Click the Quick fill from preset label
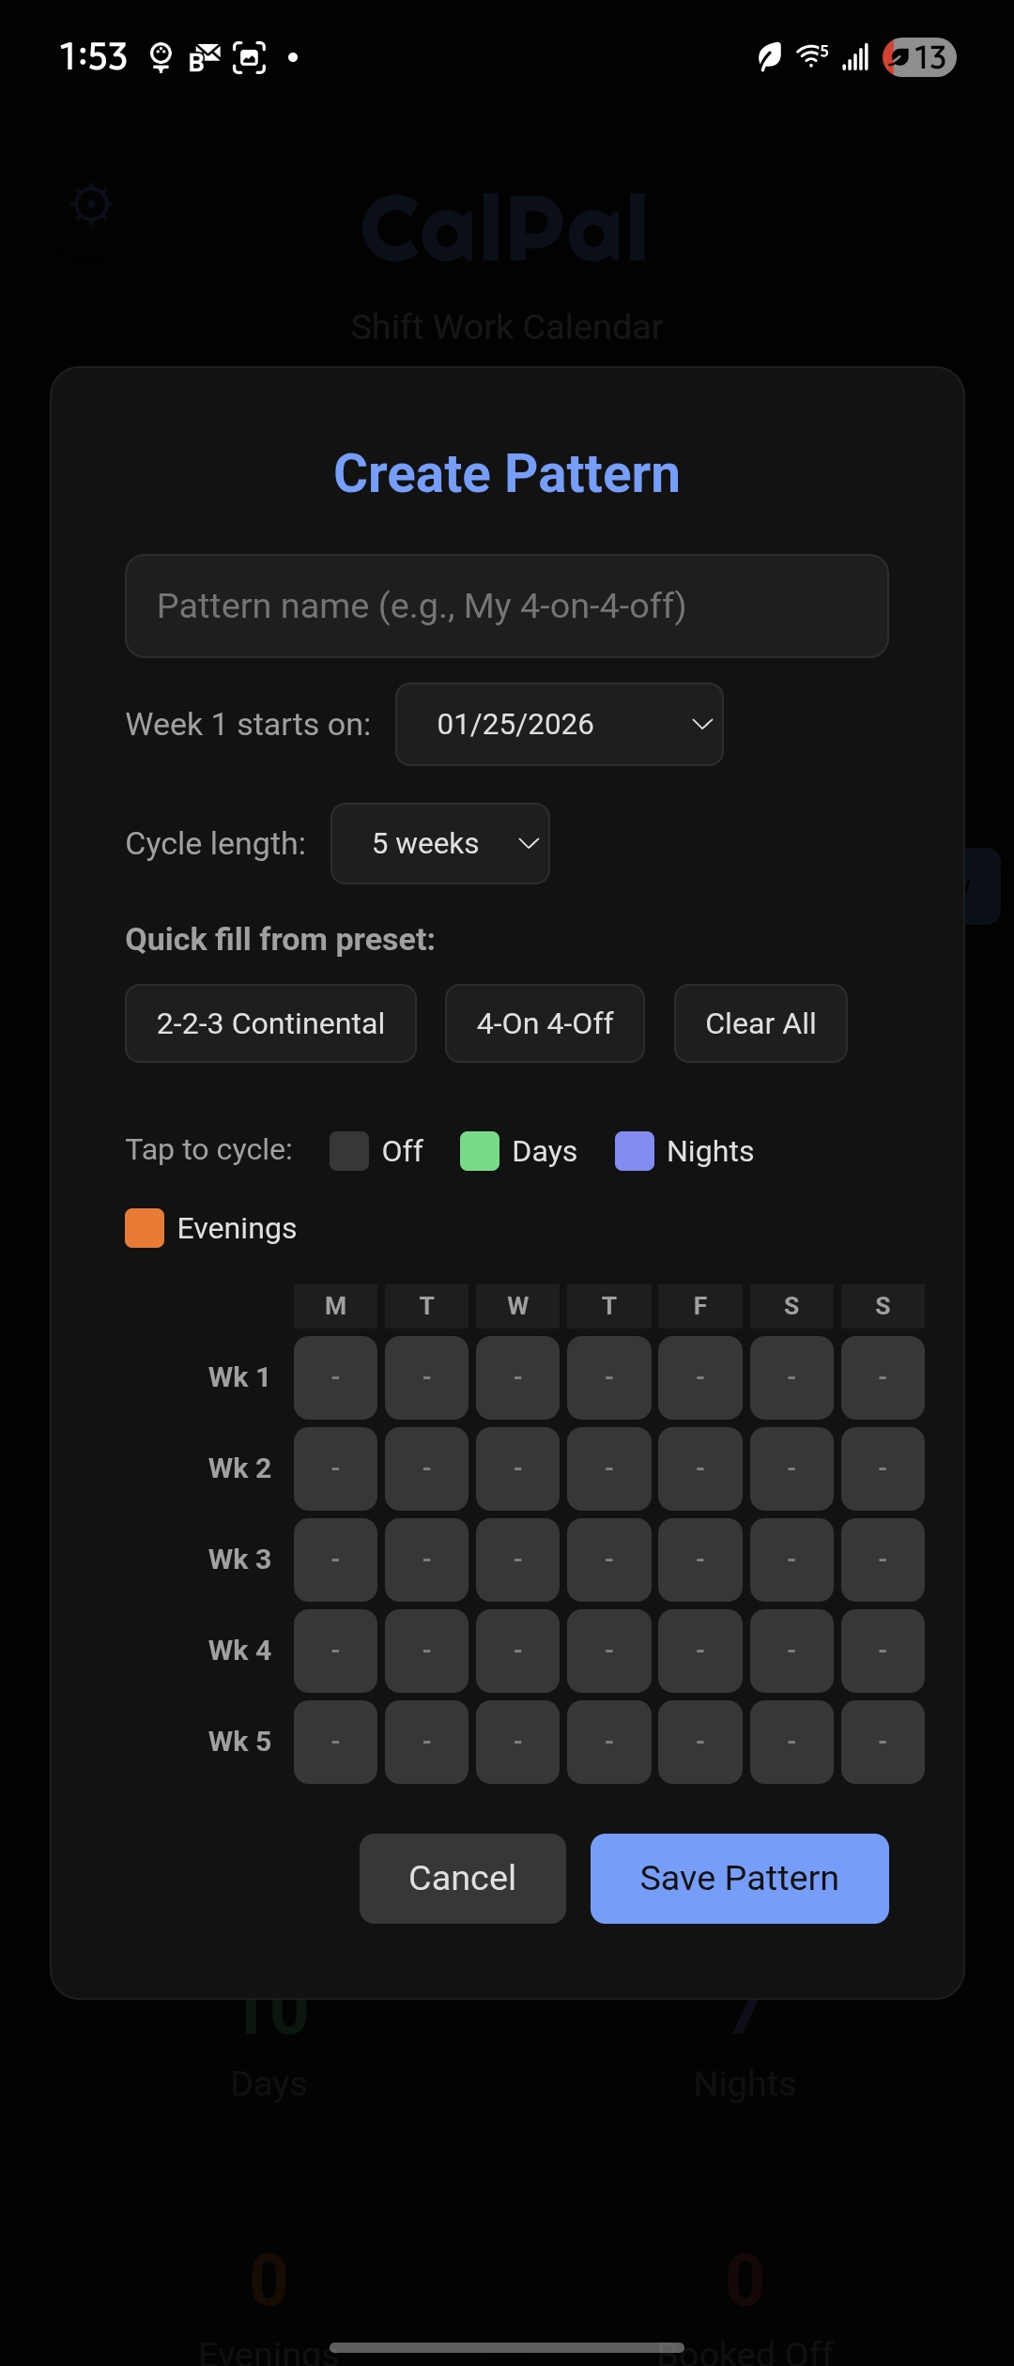Viewport: 1014px width, 2366px height. click(x=280, y=940)
